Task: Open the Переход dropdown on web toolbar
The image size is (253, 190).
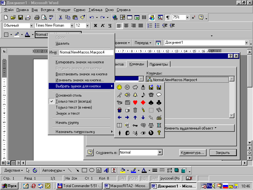Action: (143, 43)
